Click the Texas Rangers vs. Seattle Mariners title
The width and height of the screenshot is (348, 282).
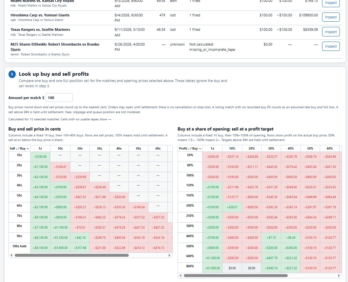(40, 30)
